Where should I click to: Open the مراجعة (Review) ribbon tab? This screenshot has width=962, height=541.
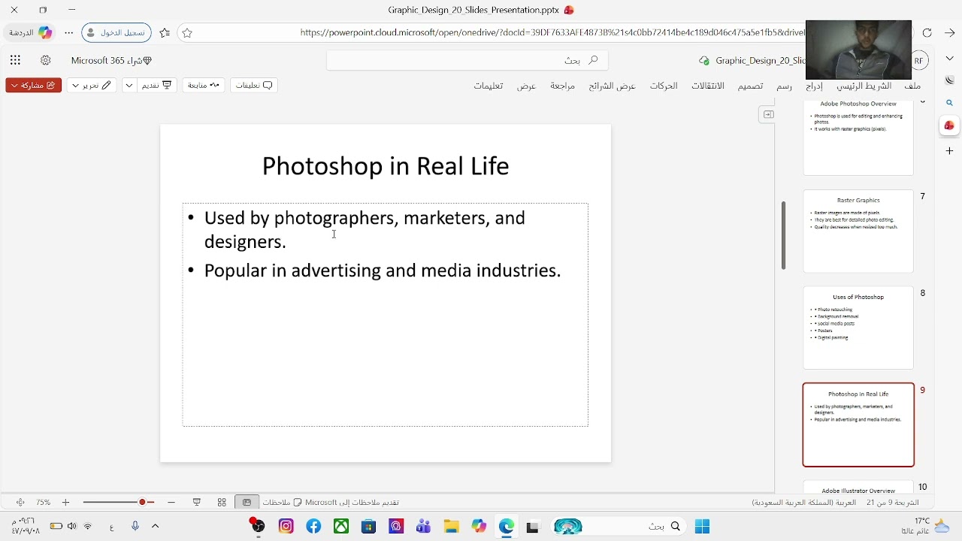point(562,86)
